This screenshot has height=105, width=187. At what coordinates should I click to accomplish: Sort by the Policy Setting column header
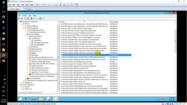[120, 22]
